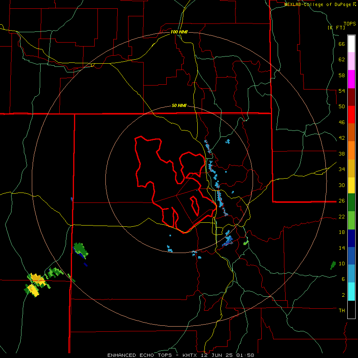Image resolution: width=358 pixels, height=358 pixels.
Task: Click the 'NEXLAB-College of DuPage' credit text
Action: point(318,4)
